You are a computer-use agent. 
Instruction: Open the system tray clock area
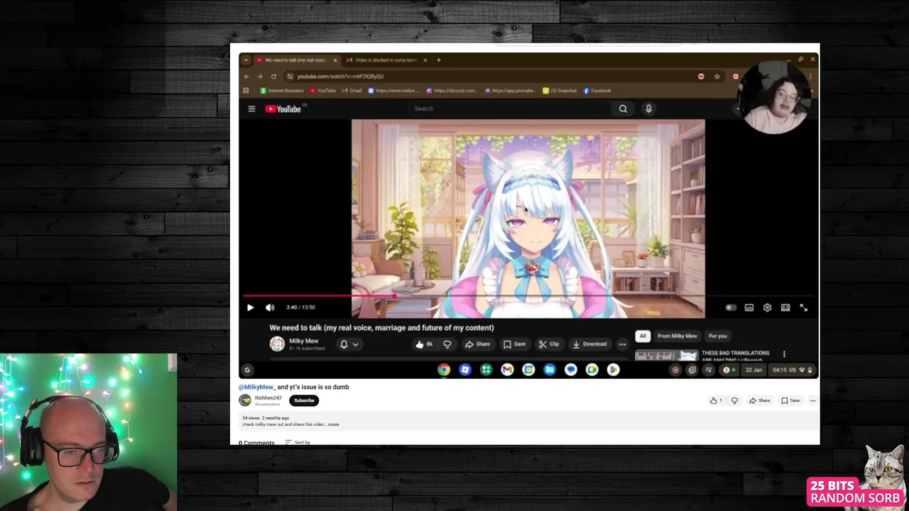click(x=793, y=370)
